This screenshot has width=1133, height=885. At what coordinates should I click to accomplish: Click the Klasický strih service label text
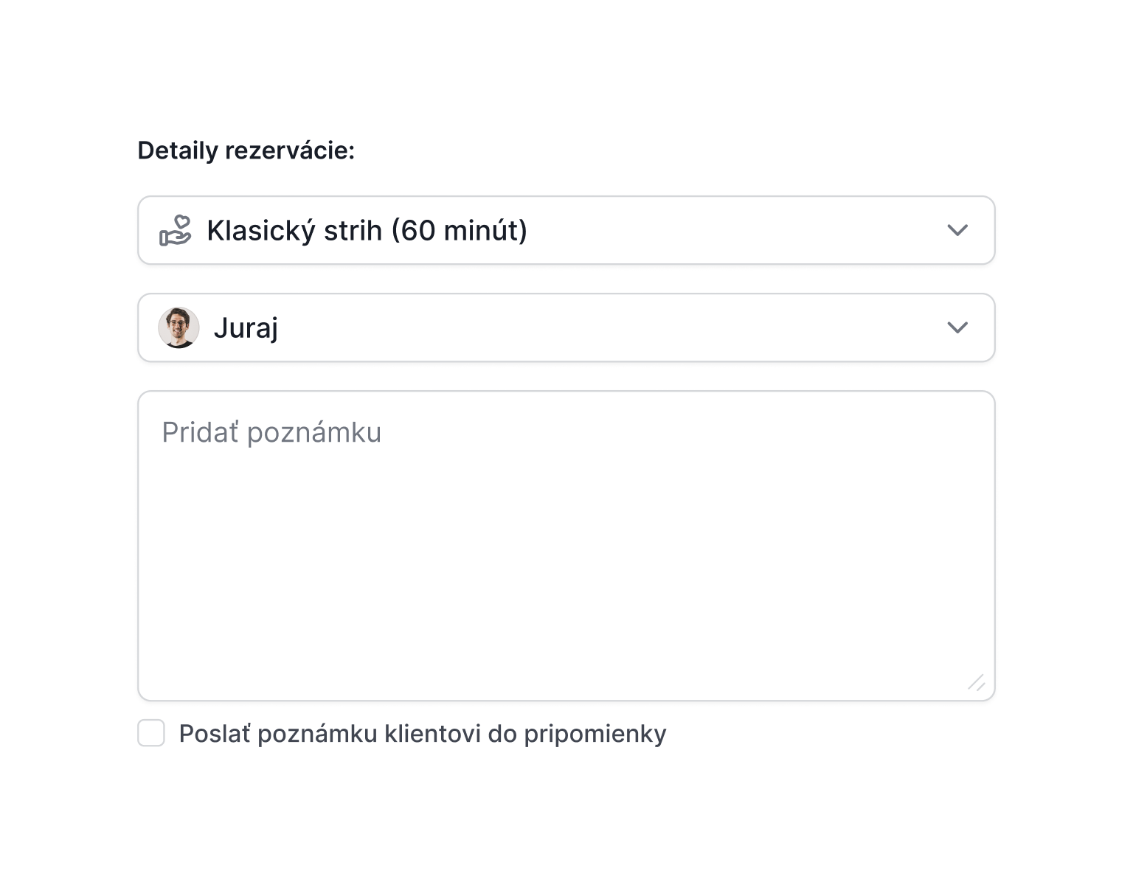tap(367, 230)
